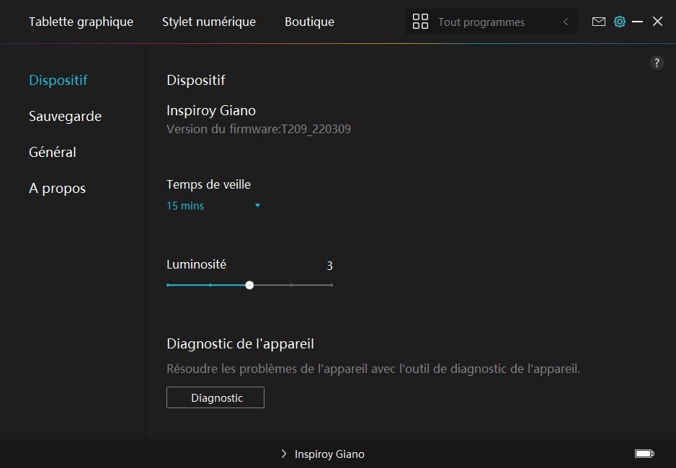Select Dispositif in the sidebar

[x=58, y=80]
